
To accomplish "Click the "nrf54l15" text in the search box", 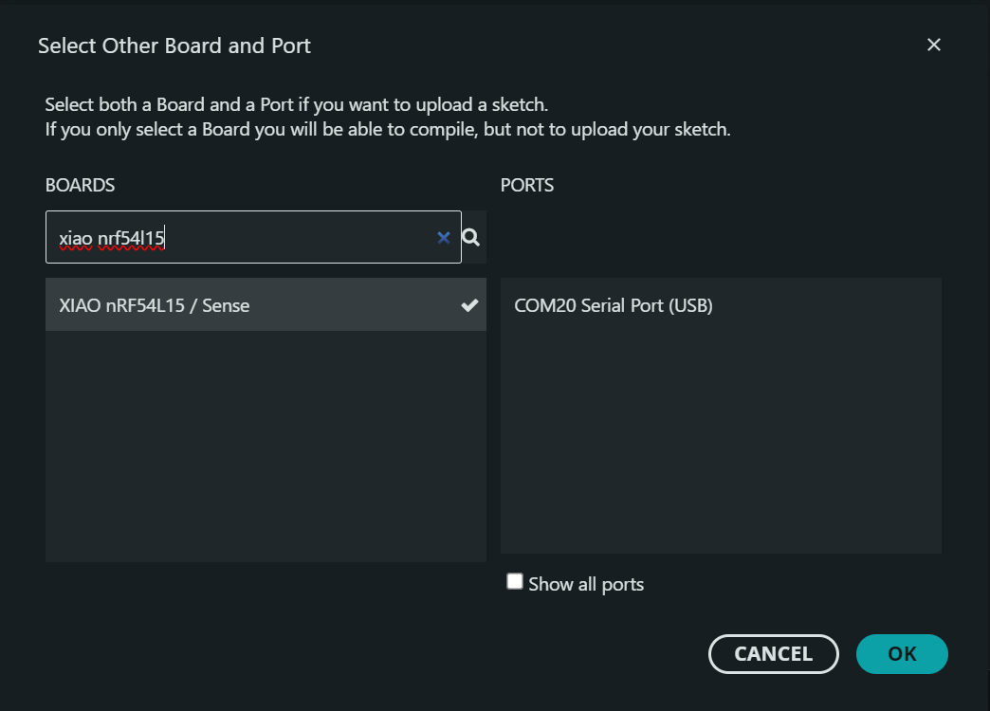I will click(x=131, y=238).
